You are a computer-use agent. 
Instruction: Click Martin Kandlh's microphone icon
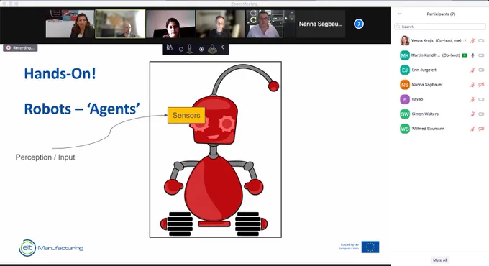[x=472, y=55]
